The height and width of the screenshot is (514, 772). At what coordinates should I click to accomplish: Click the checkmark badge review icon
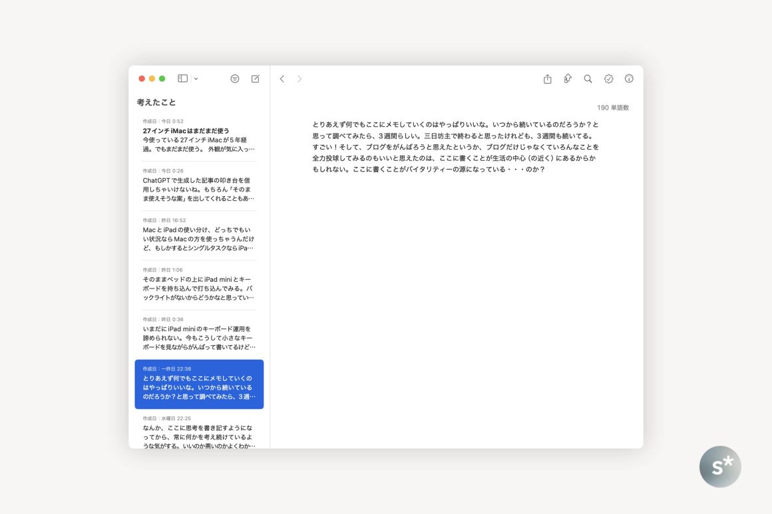608,78
